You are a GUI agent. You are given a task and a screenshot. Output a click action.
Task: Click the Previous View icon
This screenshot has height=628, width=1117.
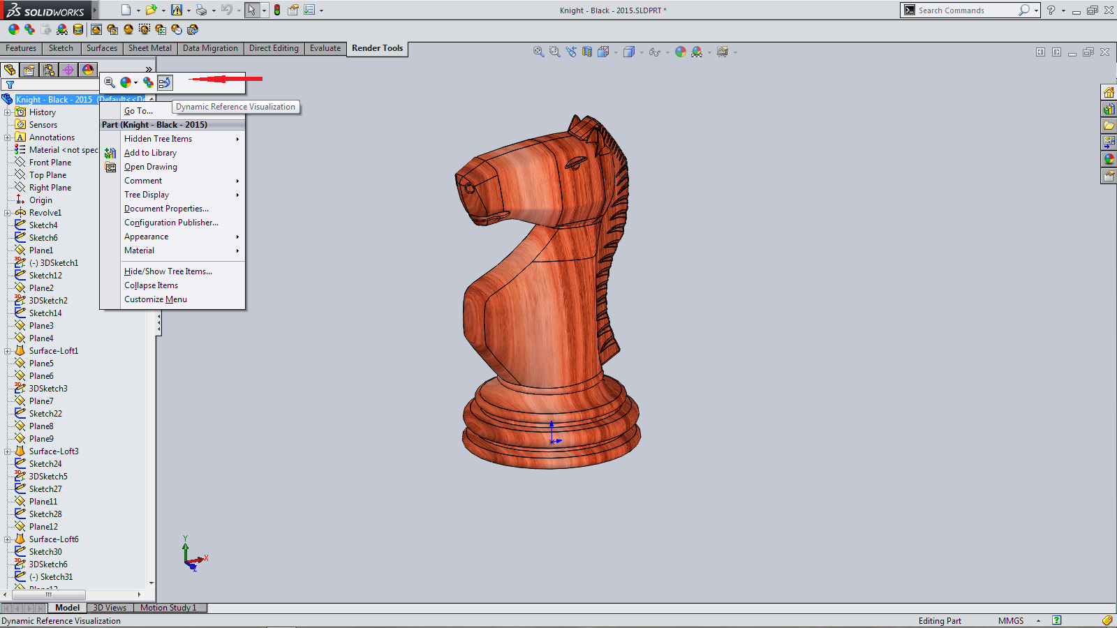pos(571,52)
